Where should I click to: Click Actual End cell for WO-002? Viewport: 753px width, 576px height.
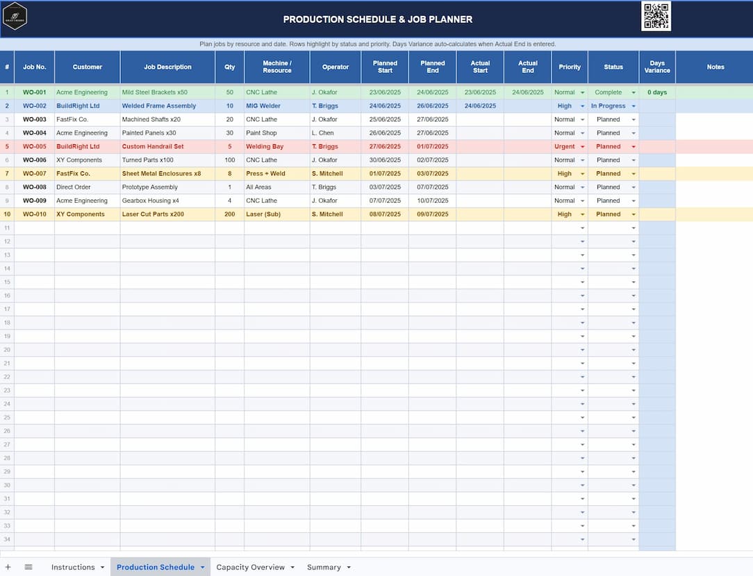[528, 105]
